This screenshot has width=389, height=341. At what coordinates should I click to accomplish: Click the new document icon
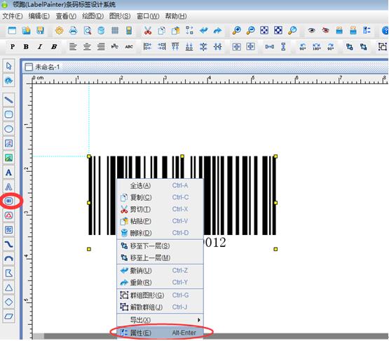click(x=12, y=30)
